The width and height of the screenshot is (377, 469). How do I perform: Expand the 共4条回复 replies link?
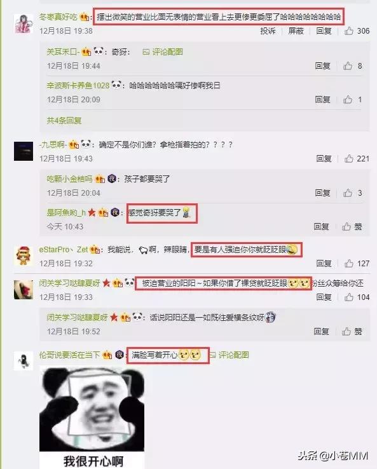point(64,121)
